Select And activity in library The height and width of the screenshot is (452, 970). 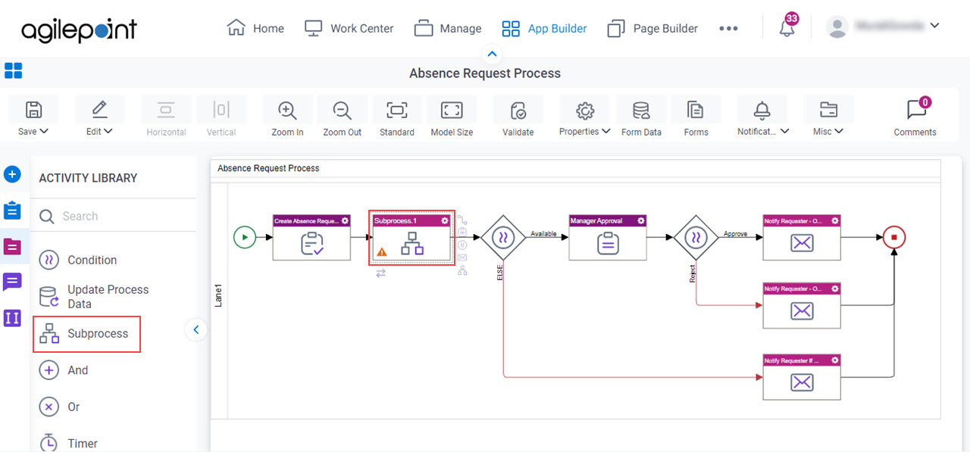click(x=64, y=370)
